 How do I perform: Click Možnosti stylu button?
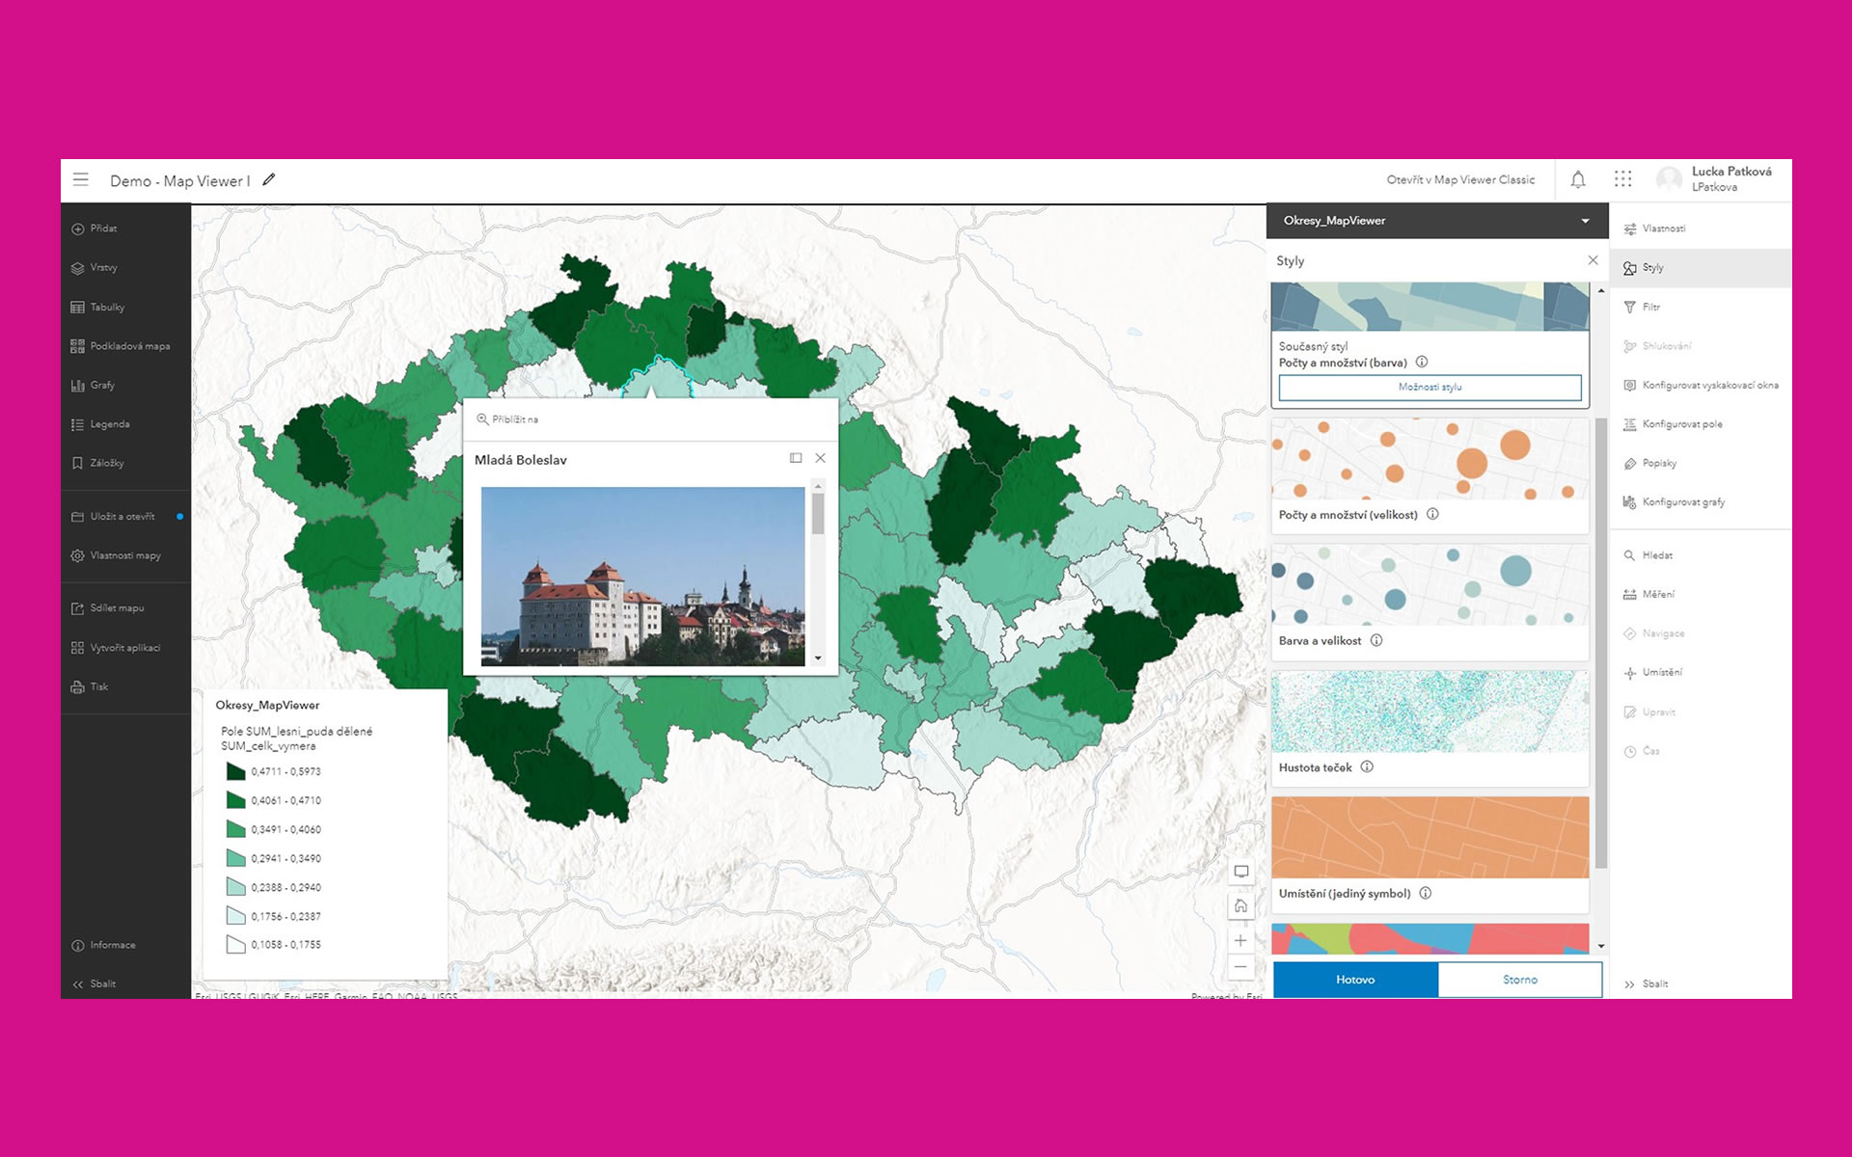1430,388
